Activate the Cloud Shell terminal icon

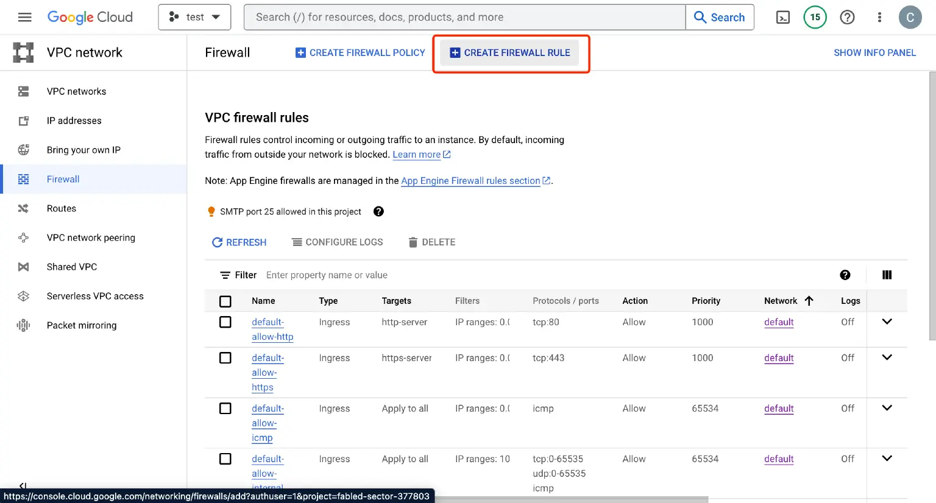click(x=784, y=17)
